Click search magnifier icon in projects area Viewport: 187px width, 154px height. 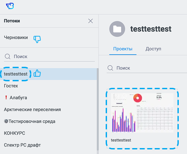tap(110, 68)
